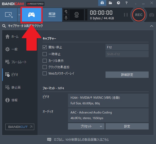Take a screenshot with the camera icon
This screenshot has width=156, height=144.
click(152, 15)
